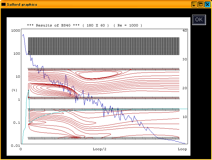This screenshot has width=212, height=160.
Task: Click the Salford graphics title text
Action: (22, 5)
